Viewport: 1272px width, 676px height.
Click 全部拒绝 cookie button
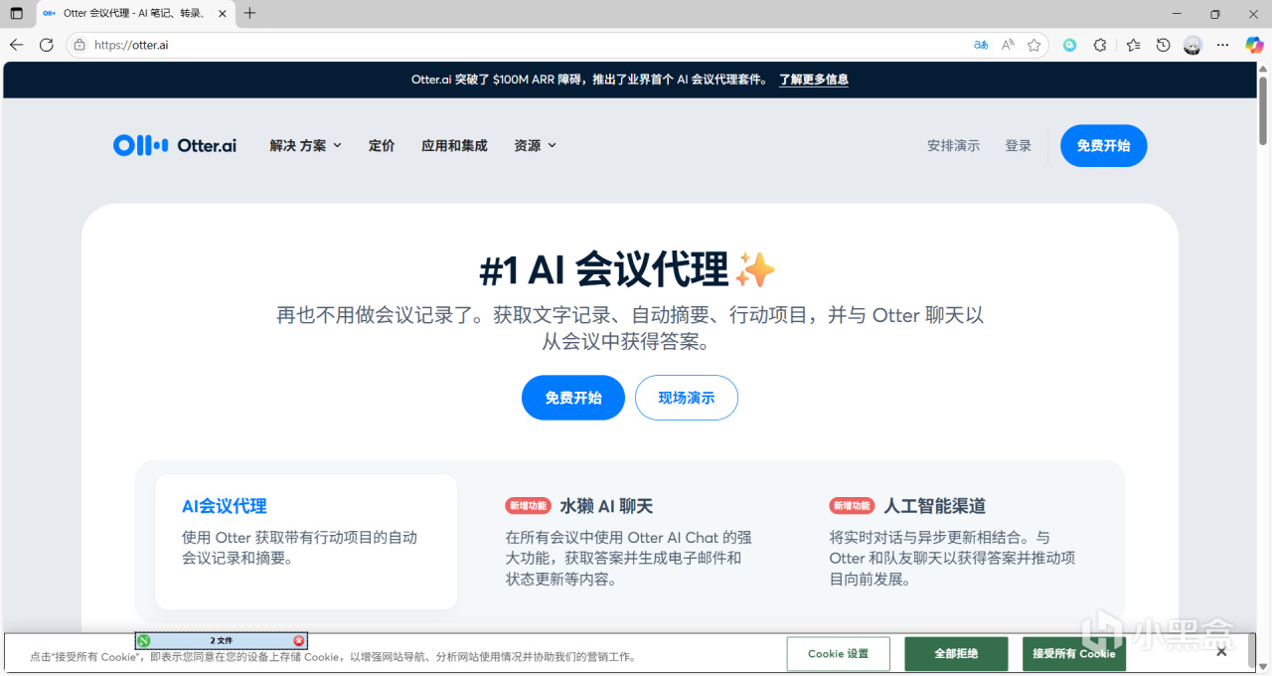tap(956, 653)
